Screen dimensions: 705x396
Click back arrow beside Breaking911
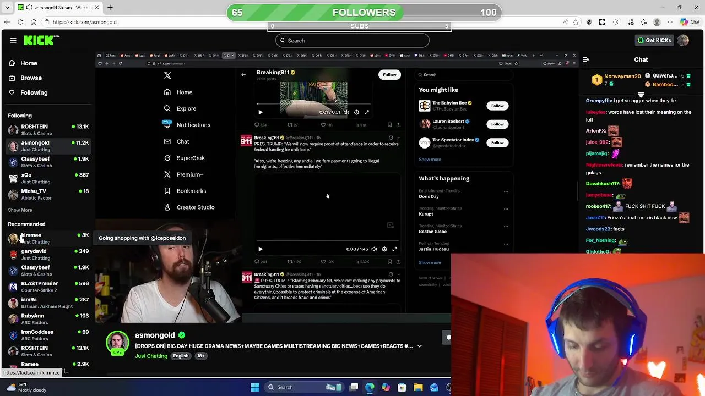point(243,74)
